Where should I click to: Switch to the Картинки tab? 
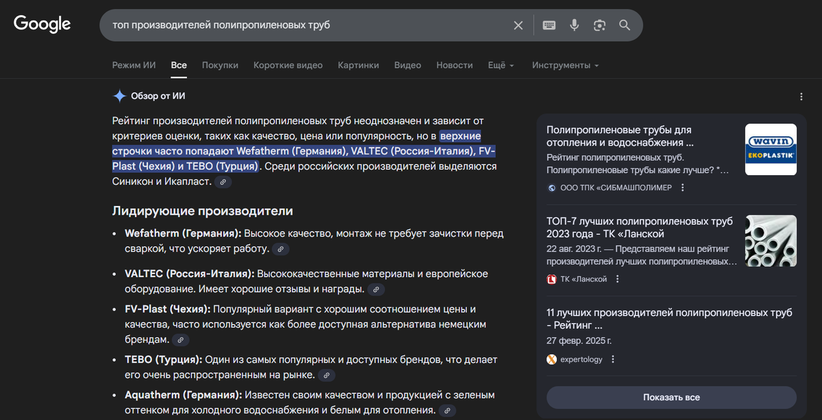pos(358,65)
